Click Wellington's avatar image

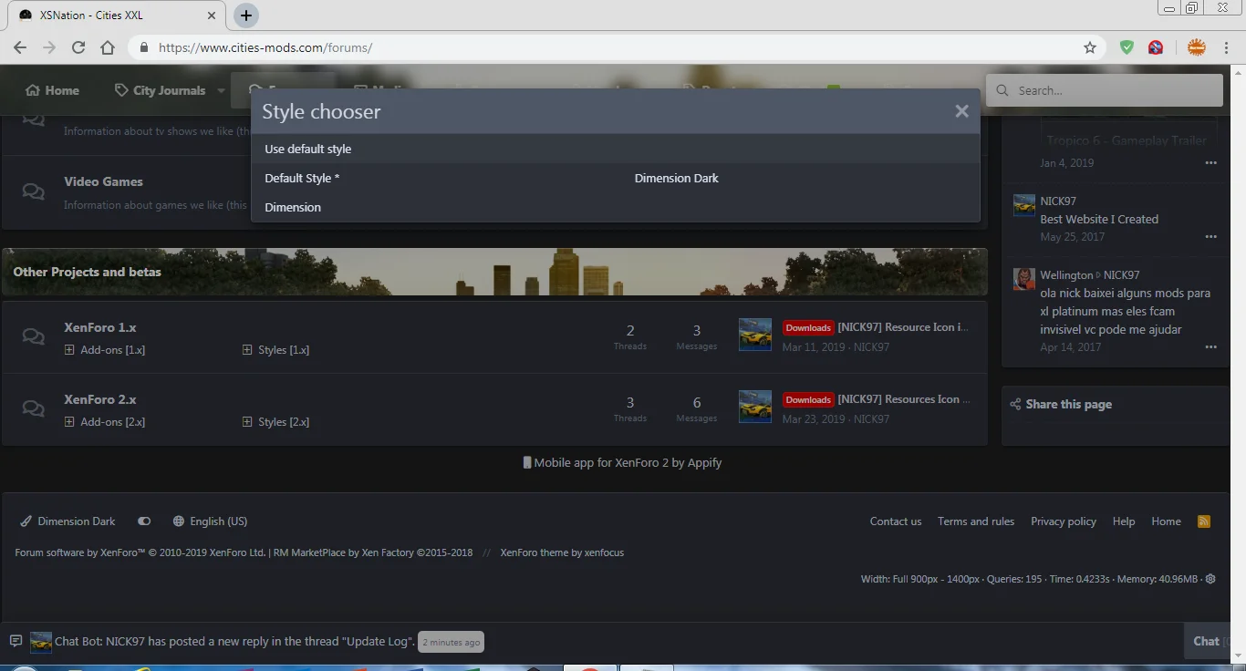click(x=1024, y=279)
